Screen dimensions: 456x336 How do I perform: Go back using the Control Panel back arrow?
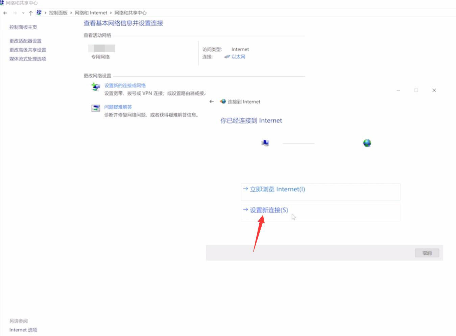pos(5,13)
